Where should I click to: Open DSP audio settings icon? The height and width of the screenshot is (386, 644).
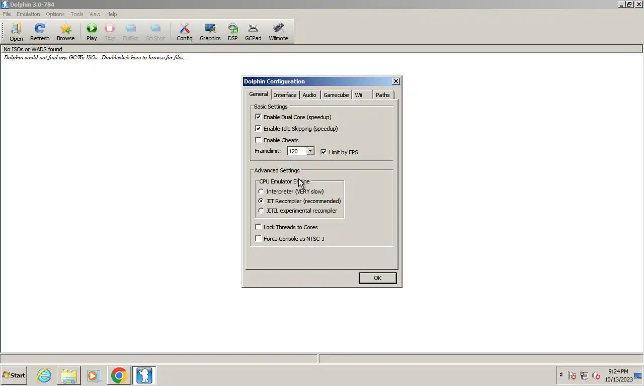point(232,32)
